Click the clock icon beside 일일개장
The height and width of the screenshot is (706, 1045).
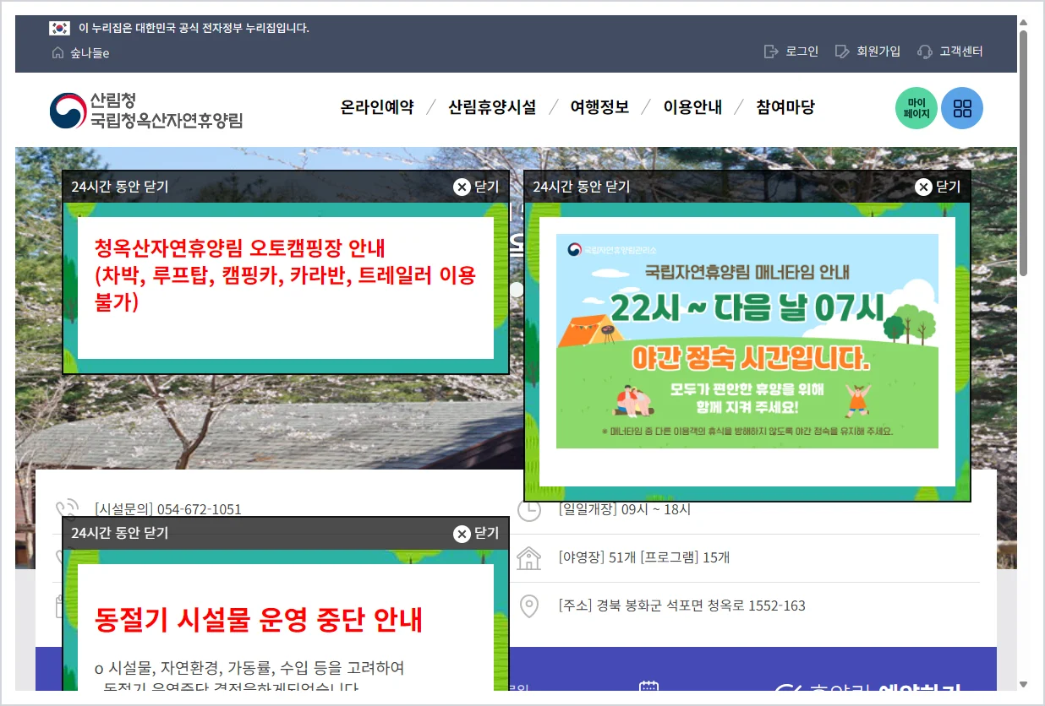click(528, 509)
